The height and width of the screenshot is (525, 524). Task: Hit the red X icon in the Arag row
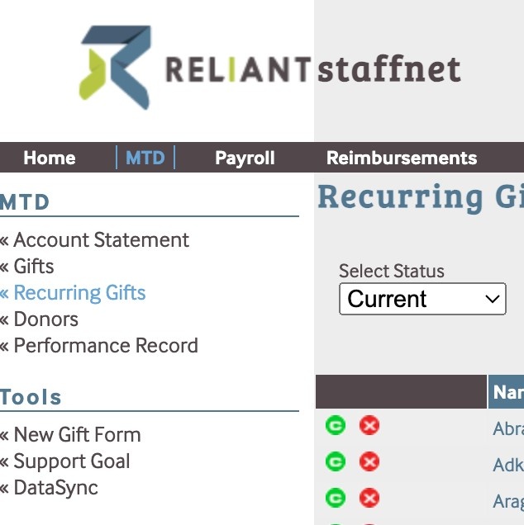(x=369, y=498)
